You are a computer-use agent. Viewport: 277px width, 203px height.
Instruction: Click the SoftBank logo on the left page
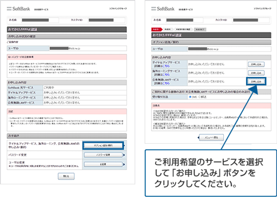click(18, 9)
